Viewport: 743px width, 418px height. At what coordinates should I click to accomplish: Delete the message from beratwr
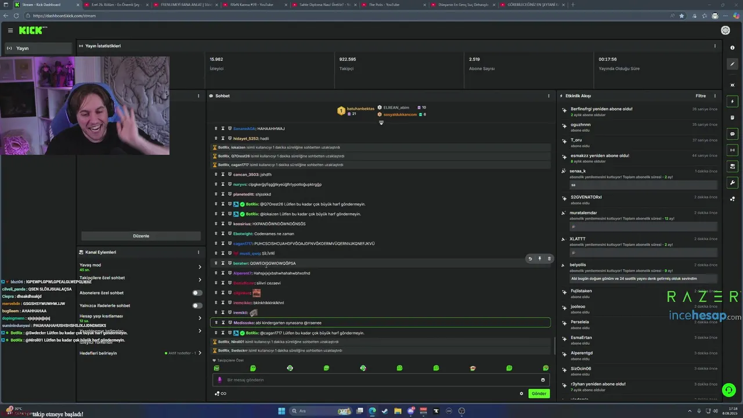(x=215, y=263)
